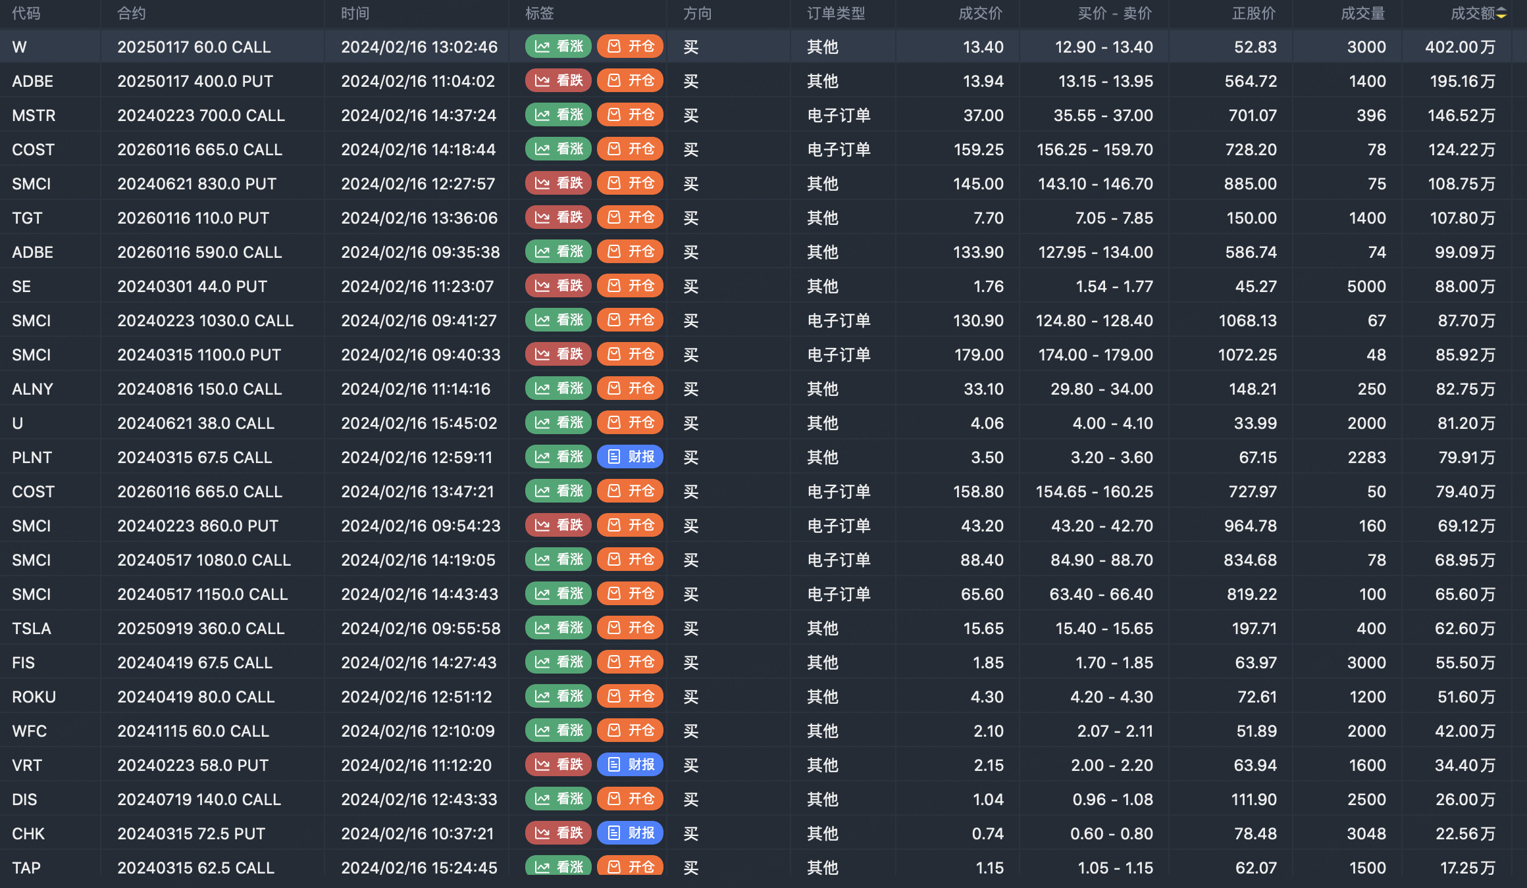Viewport: 1527px width, 888px height.
Task: Click the 成交额 sort arrow icon
Action: pos(1501,14)
